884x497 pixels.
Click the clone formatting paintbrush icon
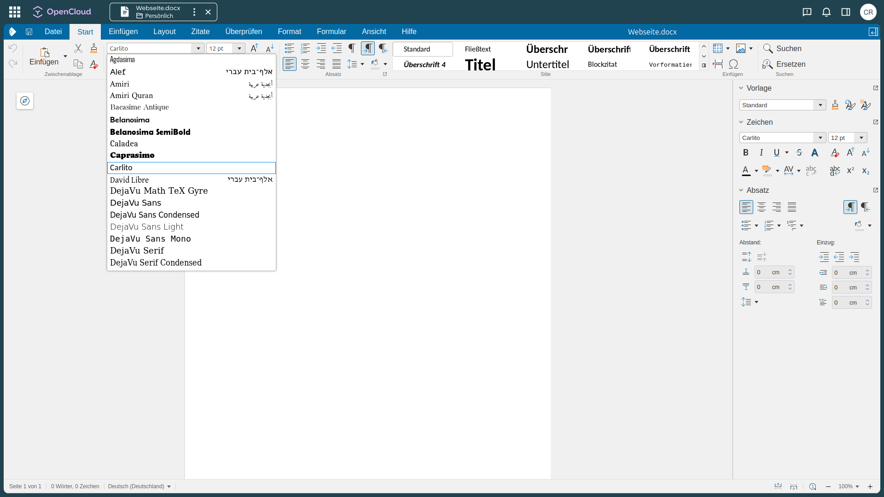click(x=94, y=48)
